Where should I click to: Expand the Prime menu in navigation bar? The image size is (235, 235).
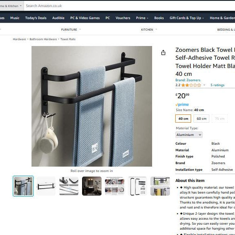point(142,18)
